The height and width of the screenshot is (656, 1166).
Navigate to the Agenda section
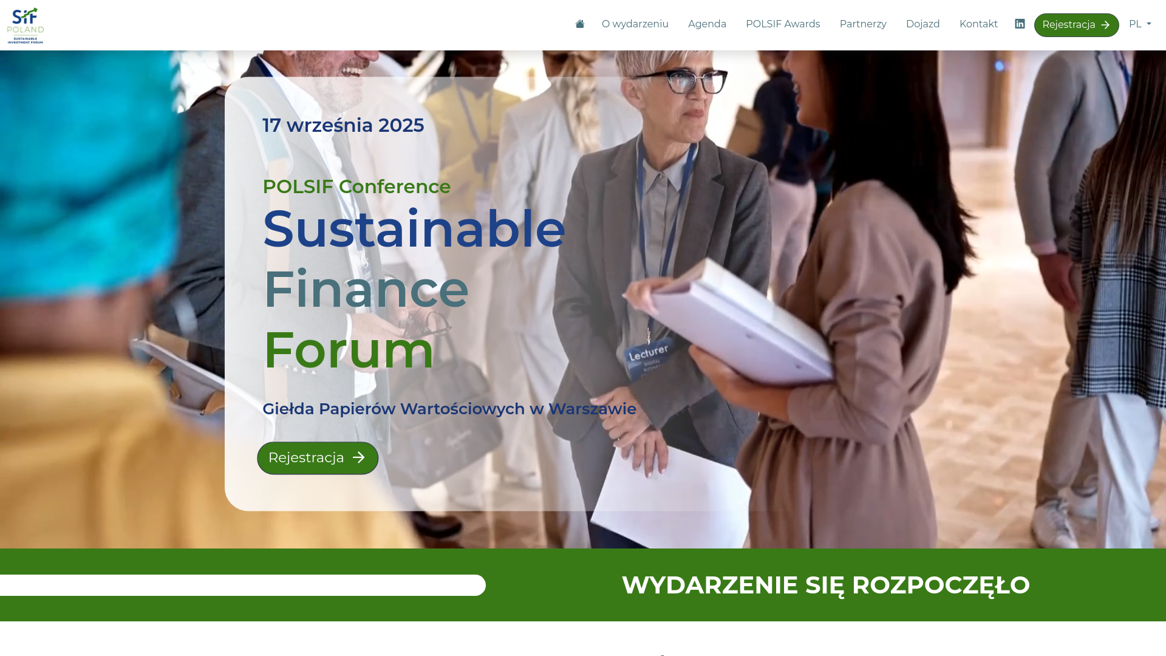(x=707, y=24)
